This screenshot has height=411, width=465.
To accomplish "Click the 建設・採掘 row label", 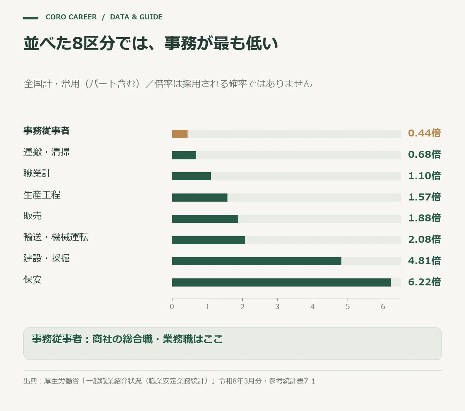I will click(x=46, y=258).
